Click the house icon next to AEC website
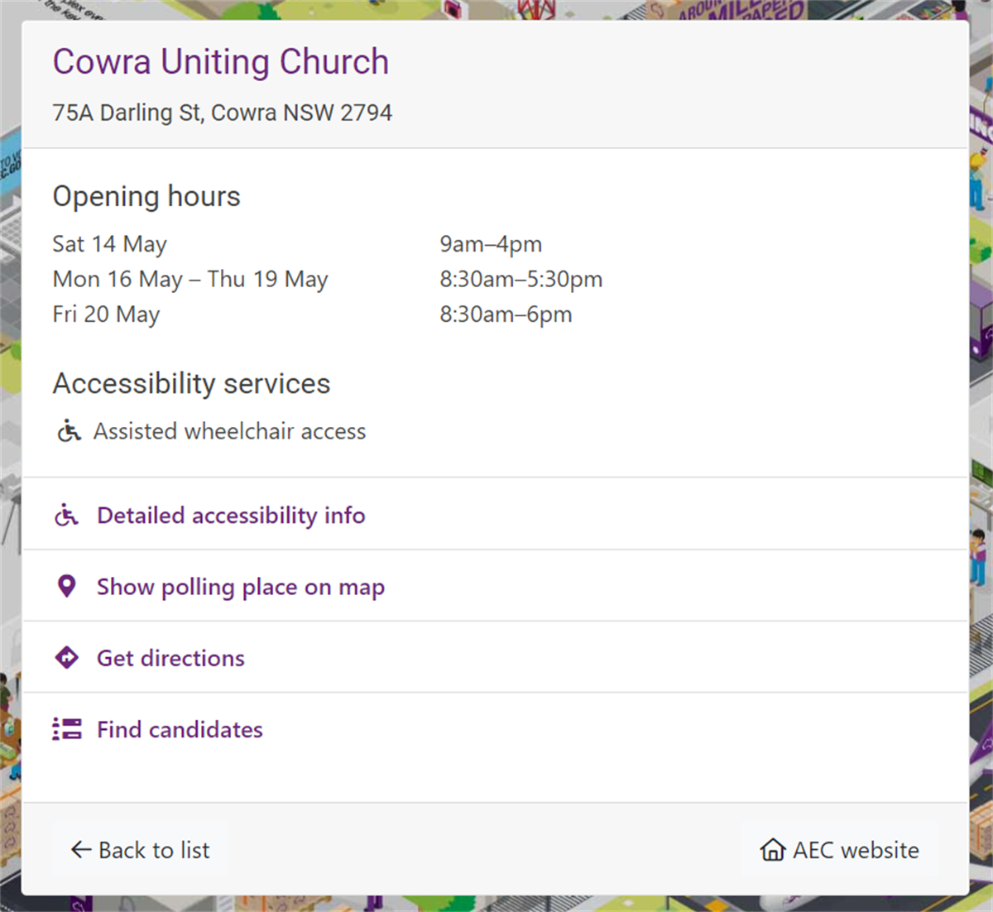This screenshot has width=993, height=912. tap(771, 850)
